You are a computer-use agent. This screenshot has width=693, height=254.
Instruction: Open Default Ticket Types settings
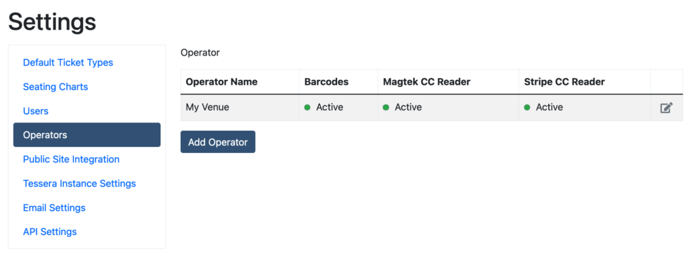coord(68,62)
